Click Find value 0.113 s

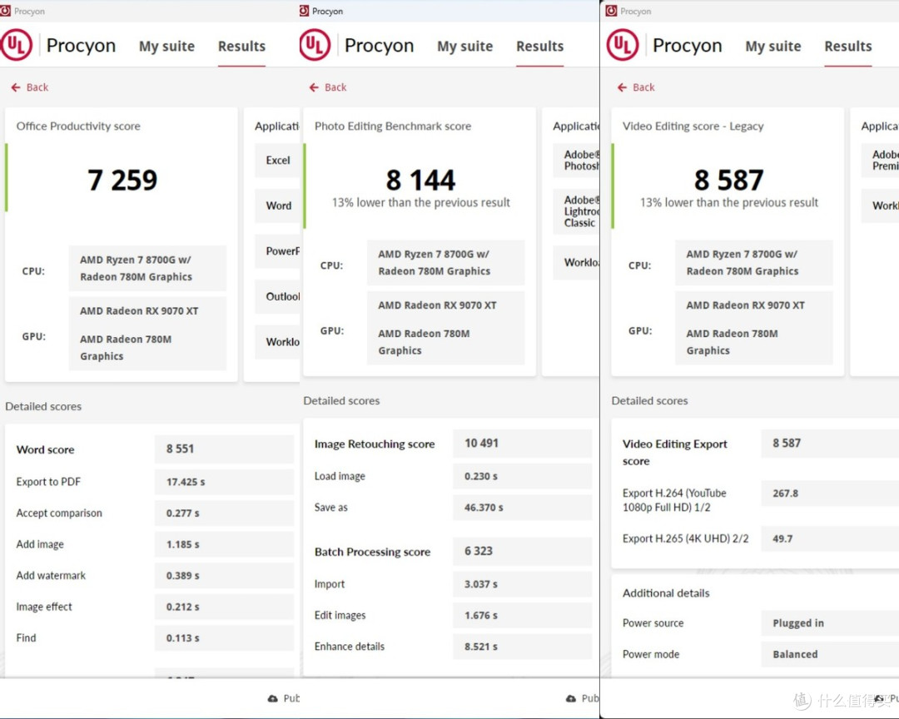(224, 637)
